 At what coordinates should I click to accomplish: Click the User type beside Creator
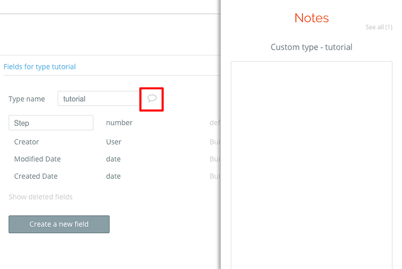(114, 141)
